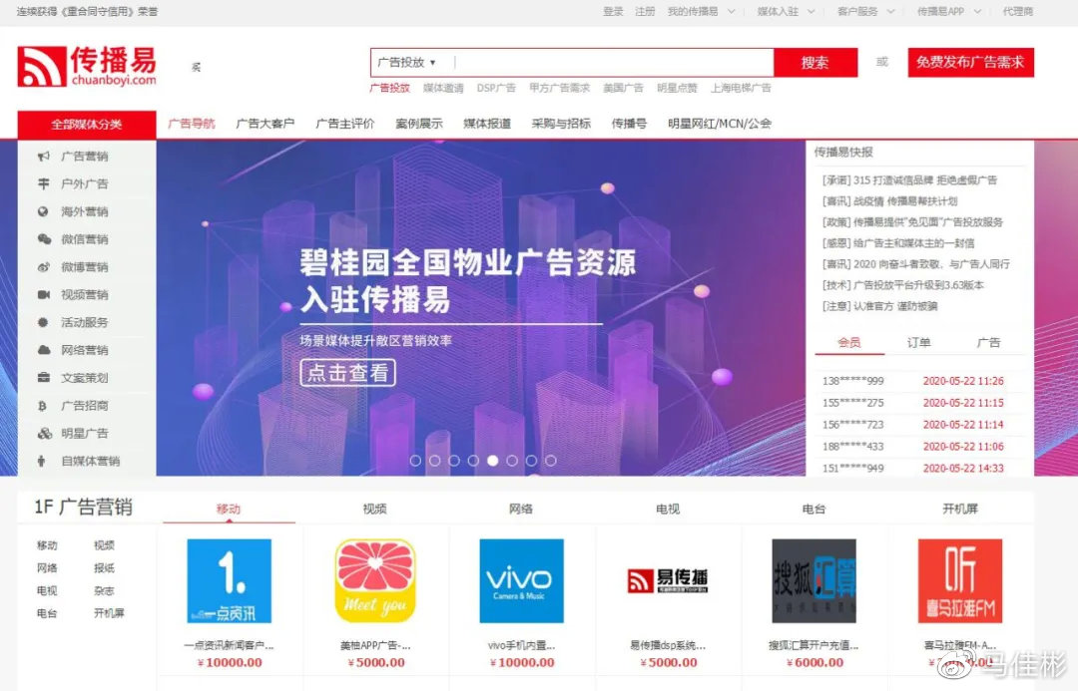This screenshot has height=691, width=1078.
Task: Click the 传播易 chuanboyi.com logo
Action: (x=87, y=66)
